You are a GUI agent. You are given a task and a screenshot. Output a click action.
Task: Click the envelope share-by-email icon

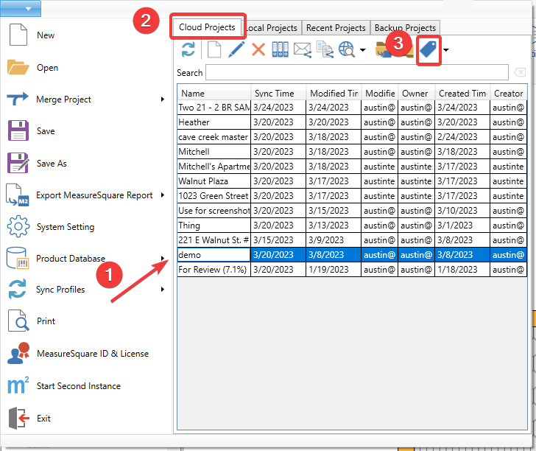(303, 50)
